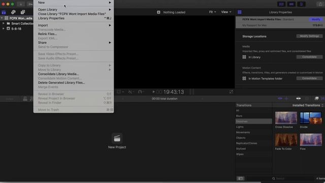Select the Cross Dissolve transition thumbnail
Image resolution: width=325 pixels, height=183 pixels.
tap(286, 118)
